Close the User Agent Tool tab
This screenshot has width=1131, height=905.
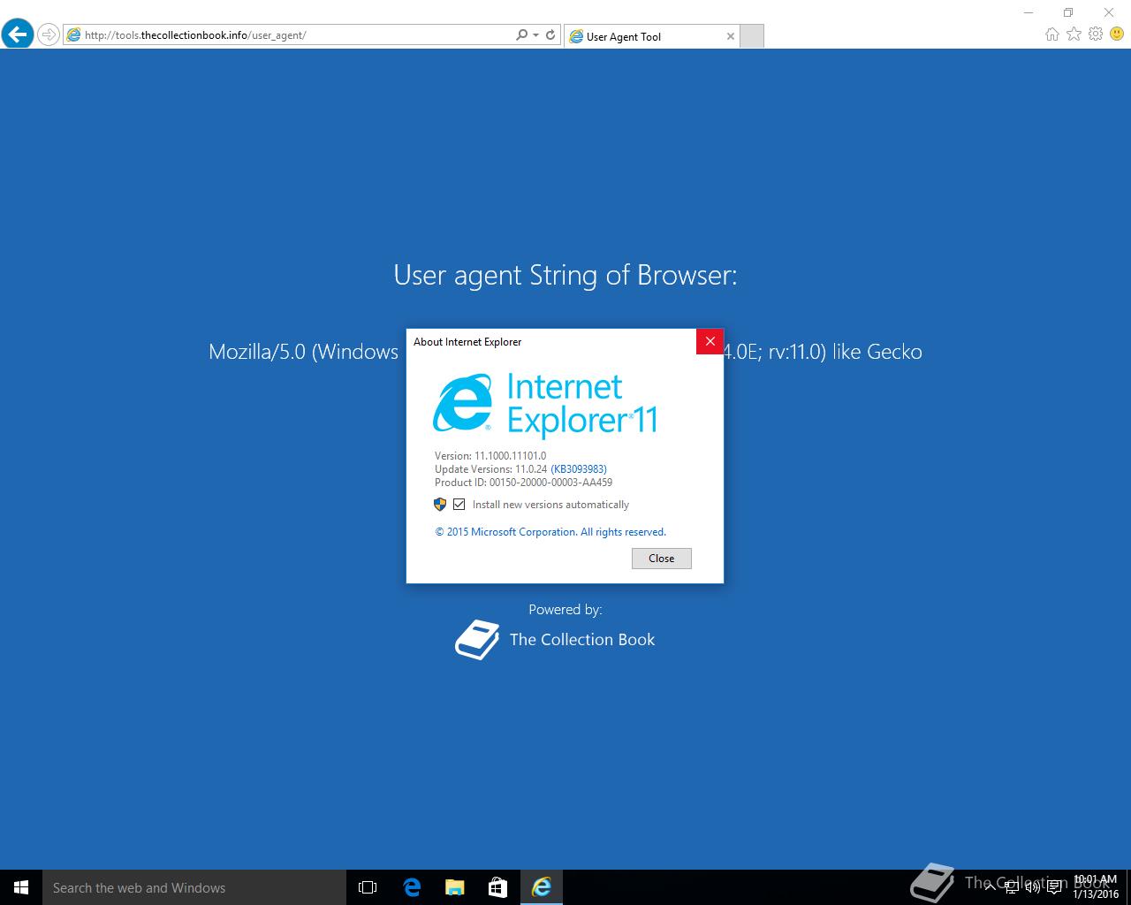(730, 36)
